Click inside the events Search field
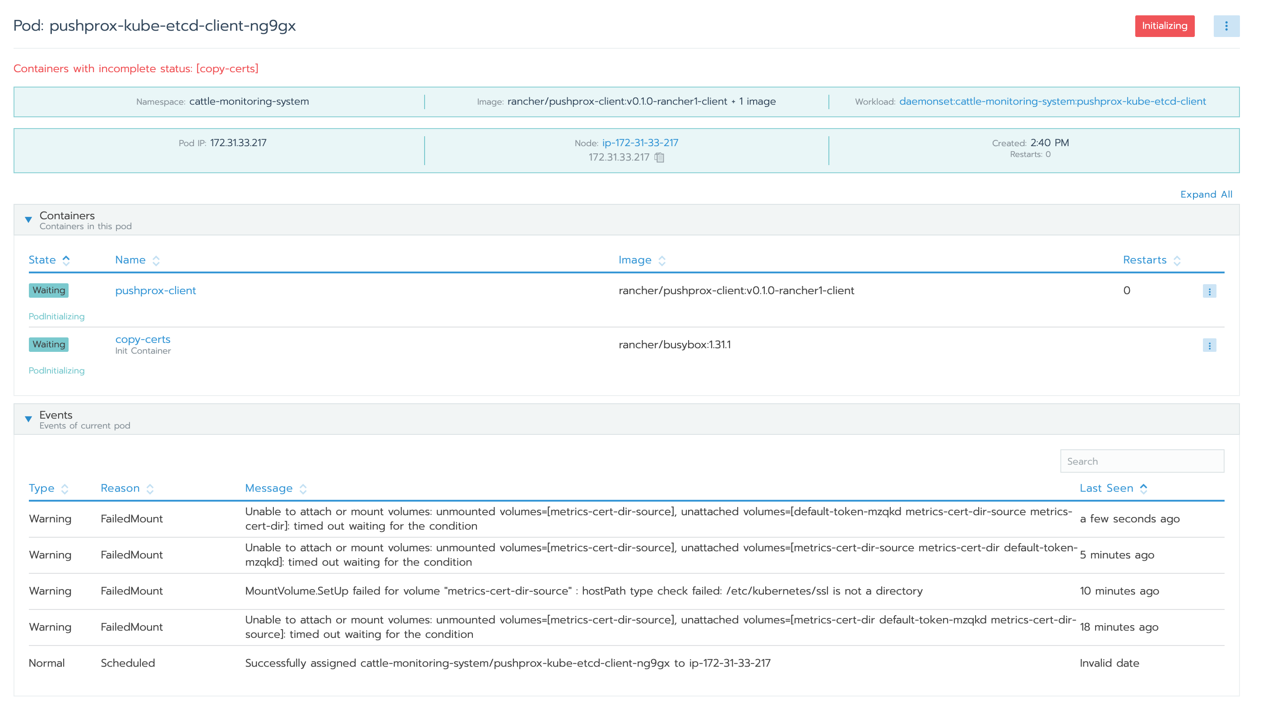Viewport: 1267px width, 701px height. click(1142, 461)
